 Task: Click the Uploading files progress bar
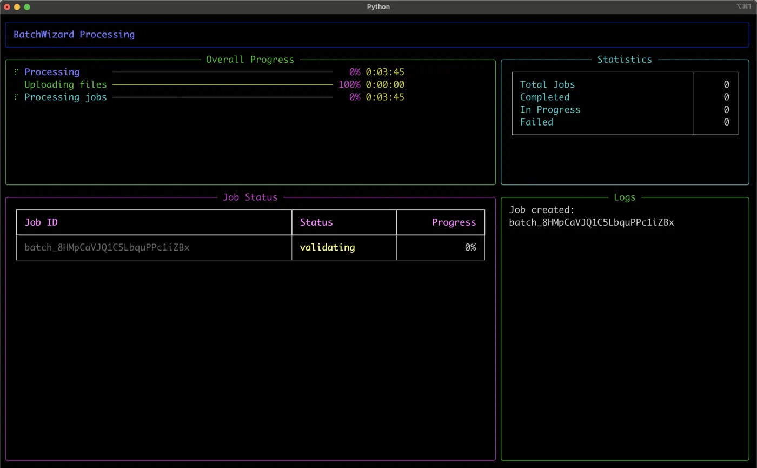[223, 85]
